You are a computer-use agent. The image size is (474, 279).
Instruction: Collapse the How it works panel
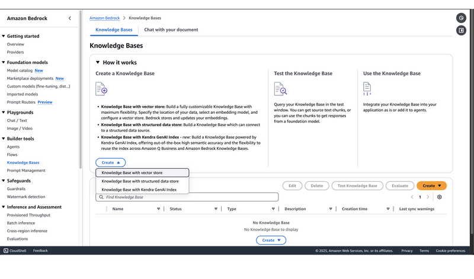pyautogui.click(x=98, y=62)
